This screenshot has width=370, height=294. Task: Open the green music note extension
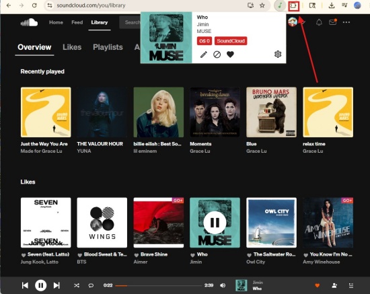280,5
